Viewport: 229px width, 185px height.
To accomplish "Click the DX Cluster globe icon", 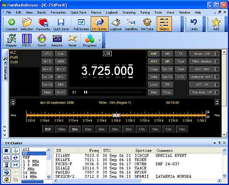I will pyautogui.click(x=6, y=172).
